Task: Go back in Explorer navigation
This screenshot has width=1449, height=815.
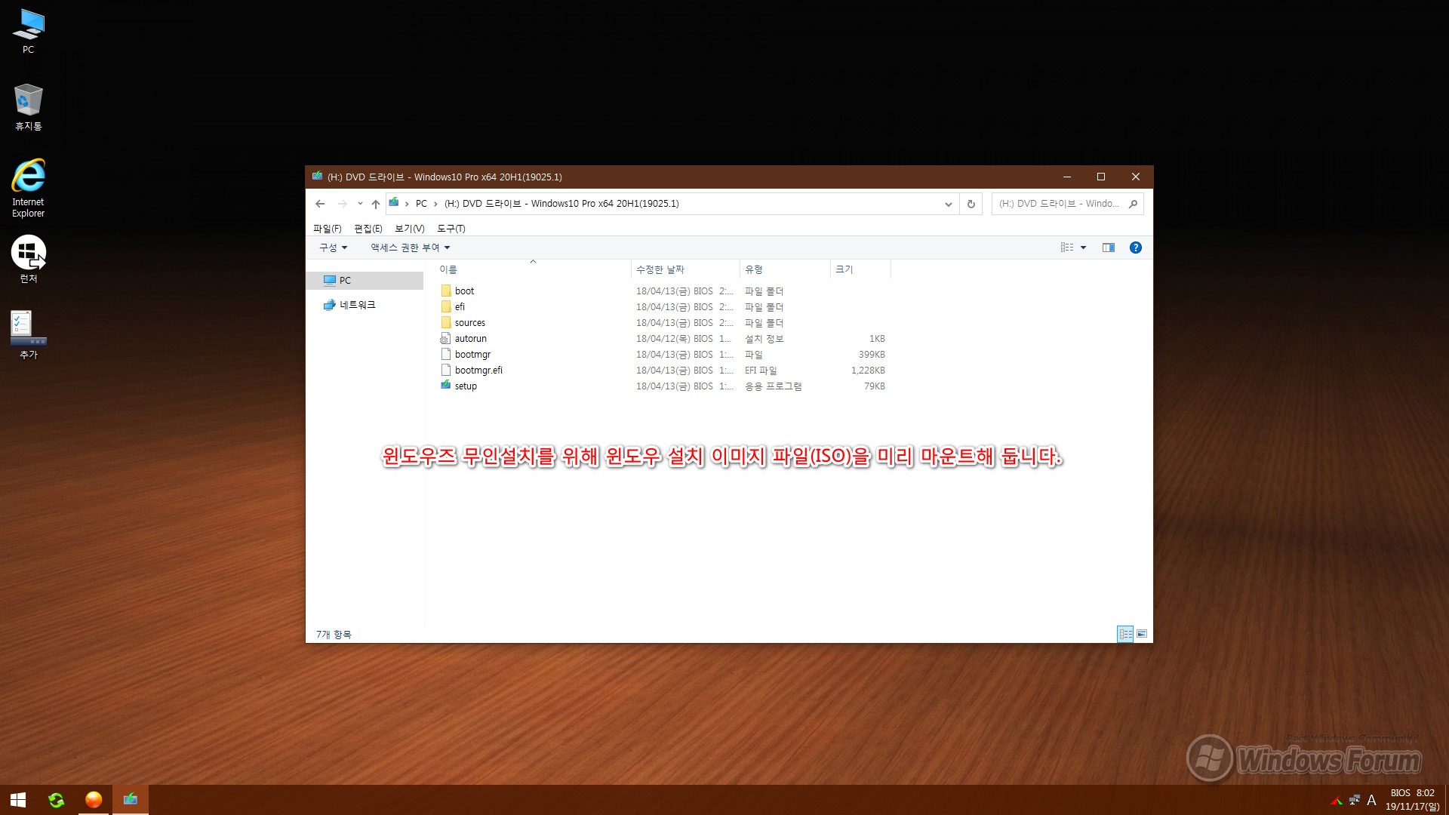Action: click(320, 204)
